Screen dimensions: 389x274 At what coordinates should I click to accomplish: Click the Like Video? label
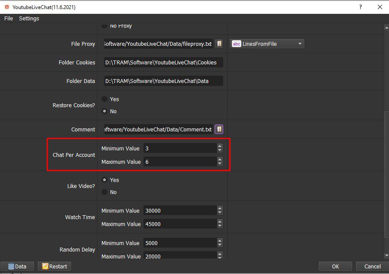[81, 186]
